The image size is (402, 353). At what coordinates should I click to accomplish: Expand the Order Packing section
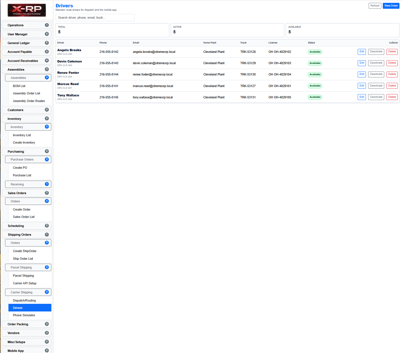pyautogui.click(x=27, y=324)
